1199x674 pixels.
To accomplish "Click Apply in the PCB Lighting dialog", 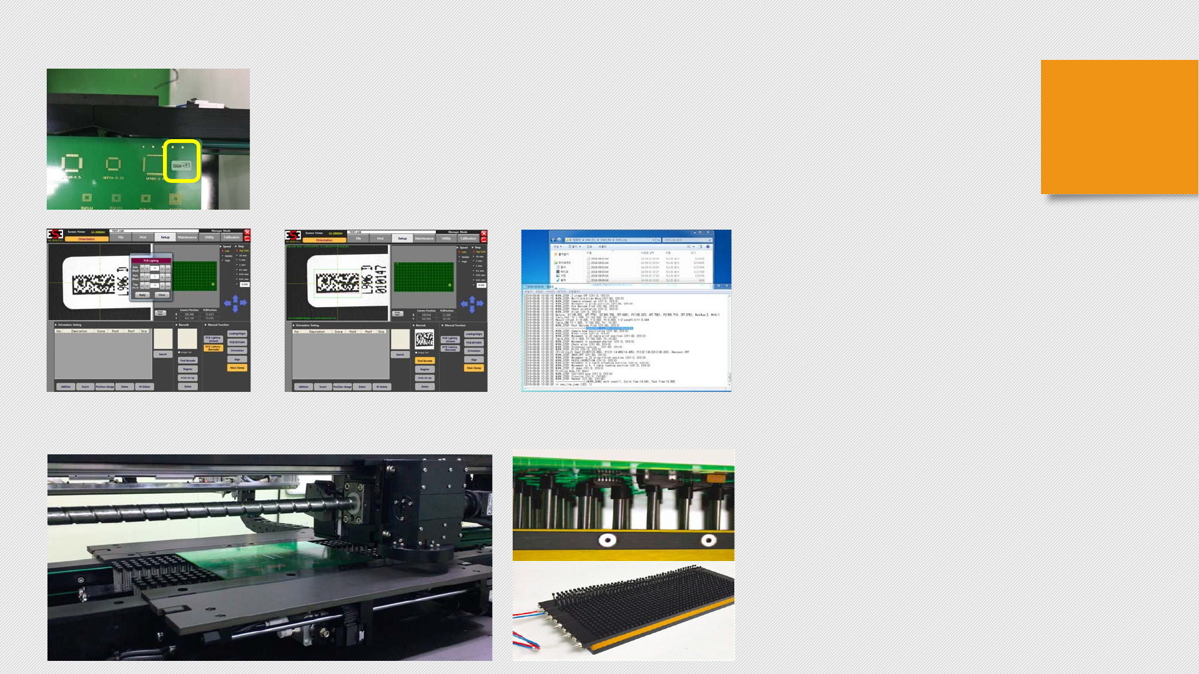I will pyautogui.click(x=142, y=295).
